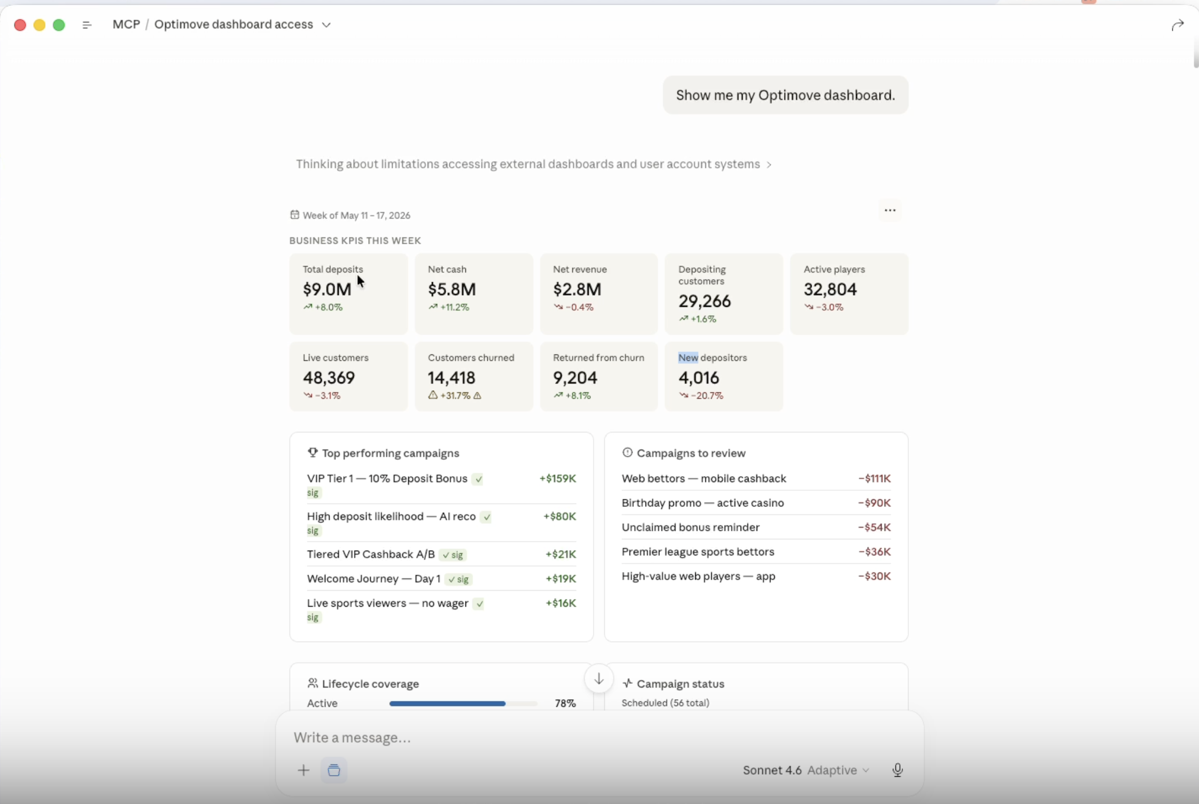Click the 'BUSINESS KPIS THIS WEEK' heading

coord(355,241)
